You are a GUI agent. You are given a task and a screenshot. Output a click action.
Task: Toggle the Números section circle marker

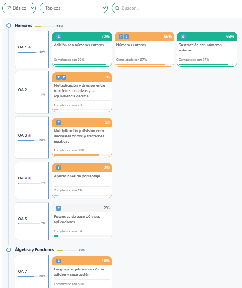pos(8,26)
